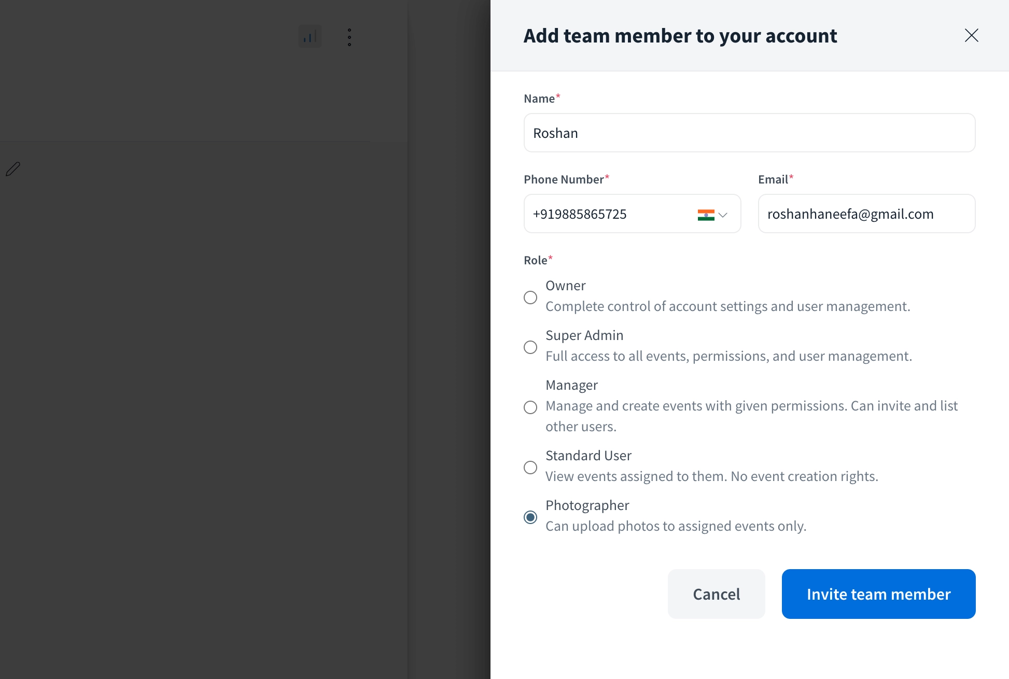Click the India flag country icon
This screenshot has height=679, width=1009.
click(x=706, y=215)
